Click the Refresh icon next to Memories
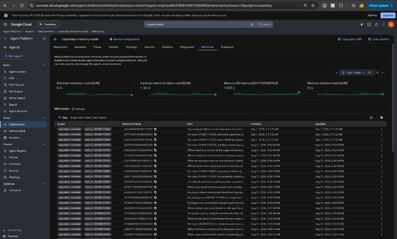Image resolution: width=397 pixels, height=239 pixels. [x=73, y=109]
